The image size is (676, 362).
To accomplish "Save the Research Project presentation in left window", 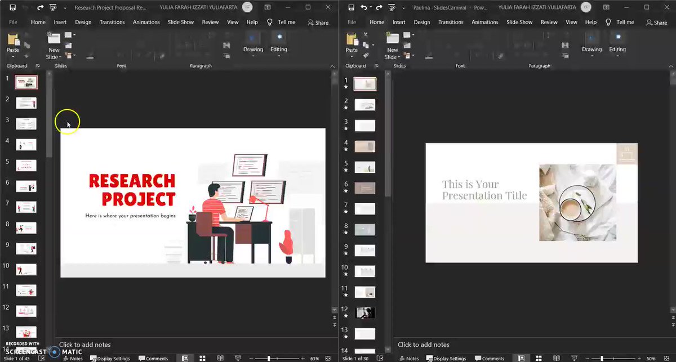I will tap(12, 8).
